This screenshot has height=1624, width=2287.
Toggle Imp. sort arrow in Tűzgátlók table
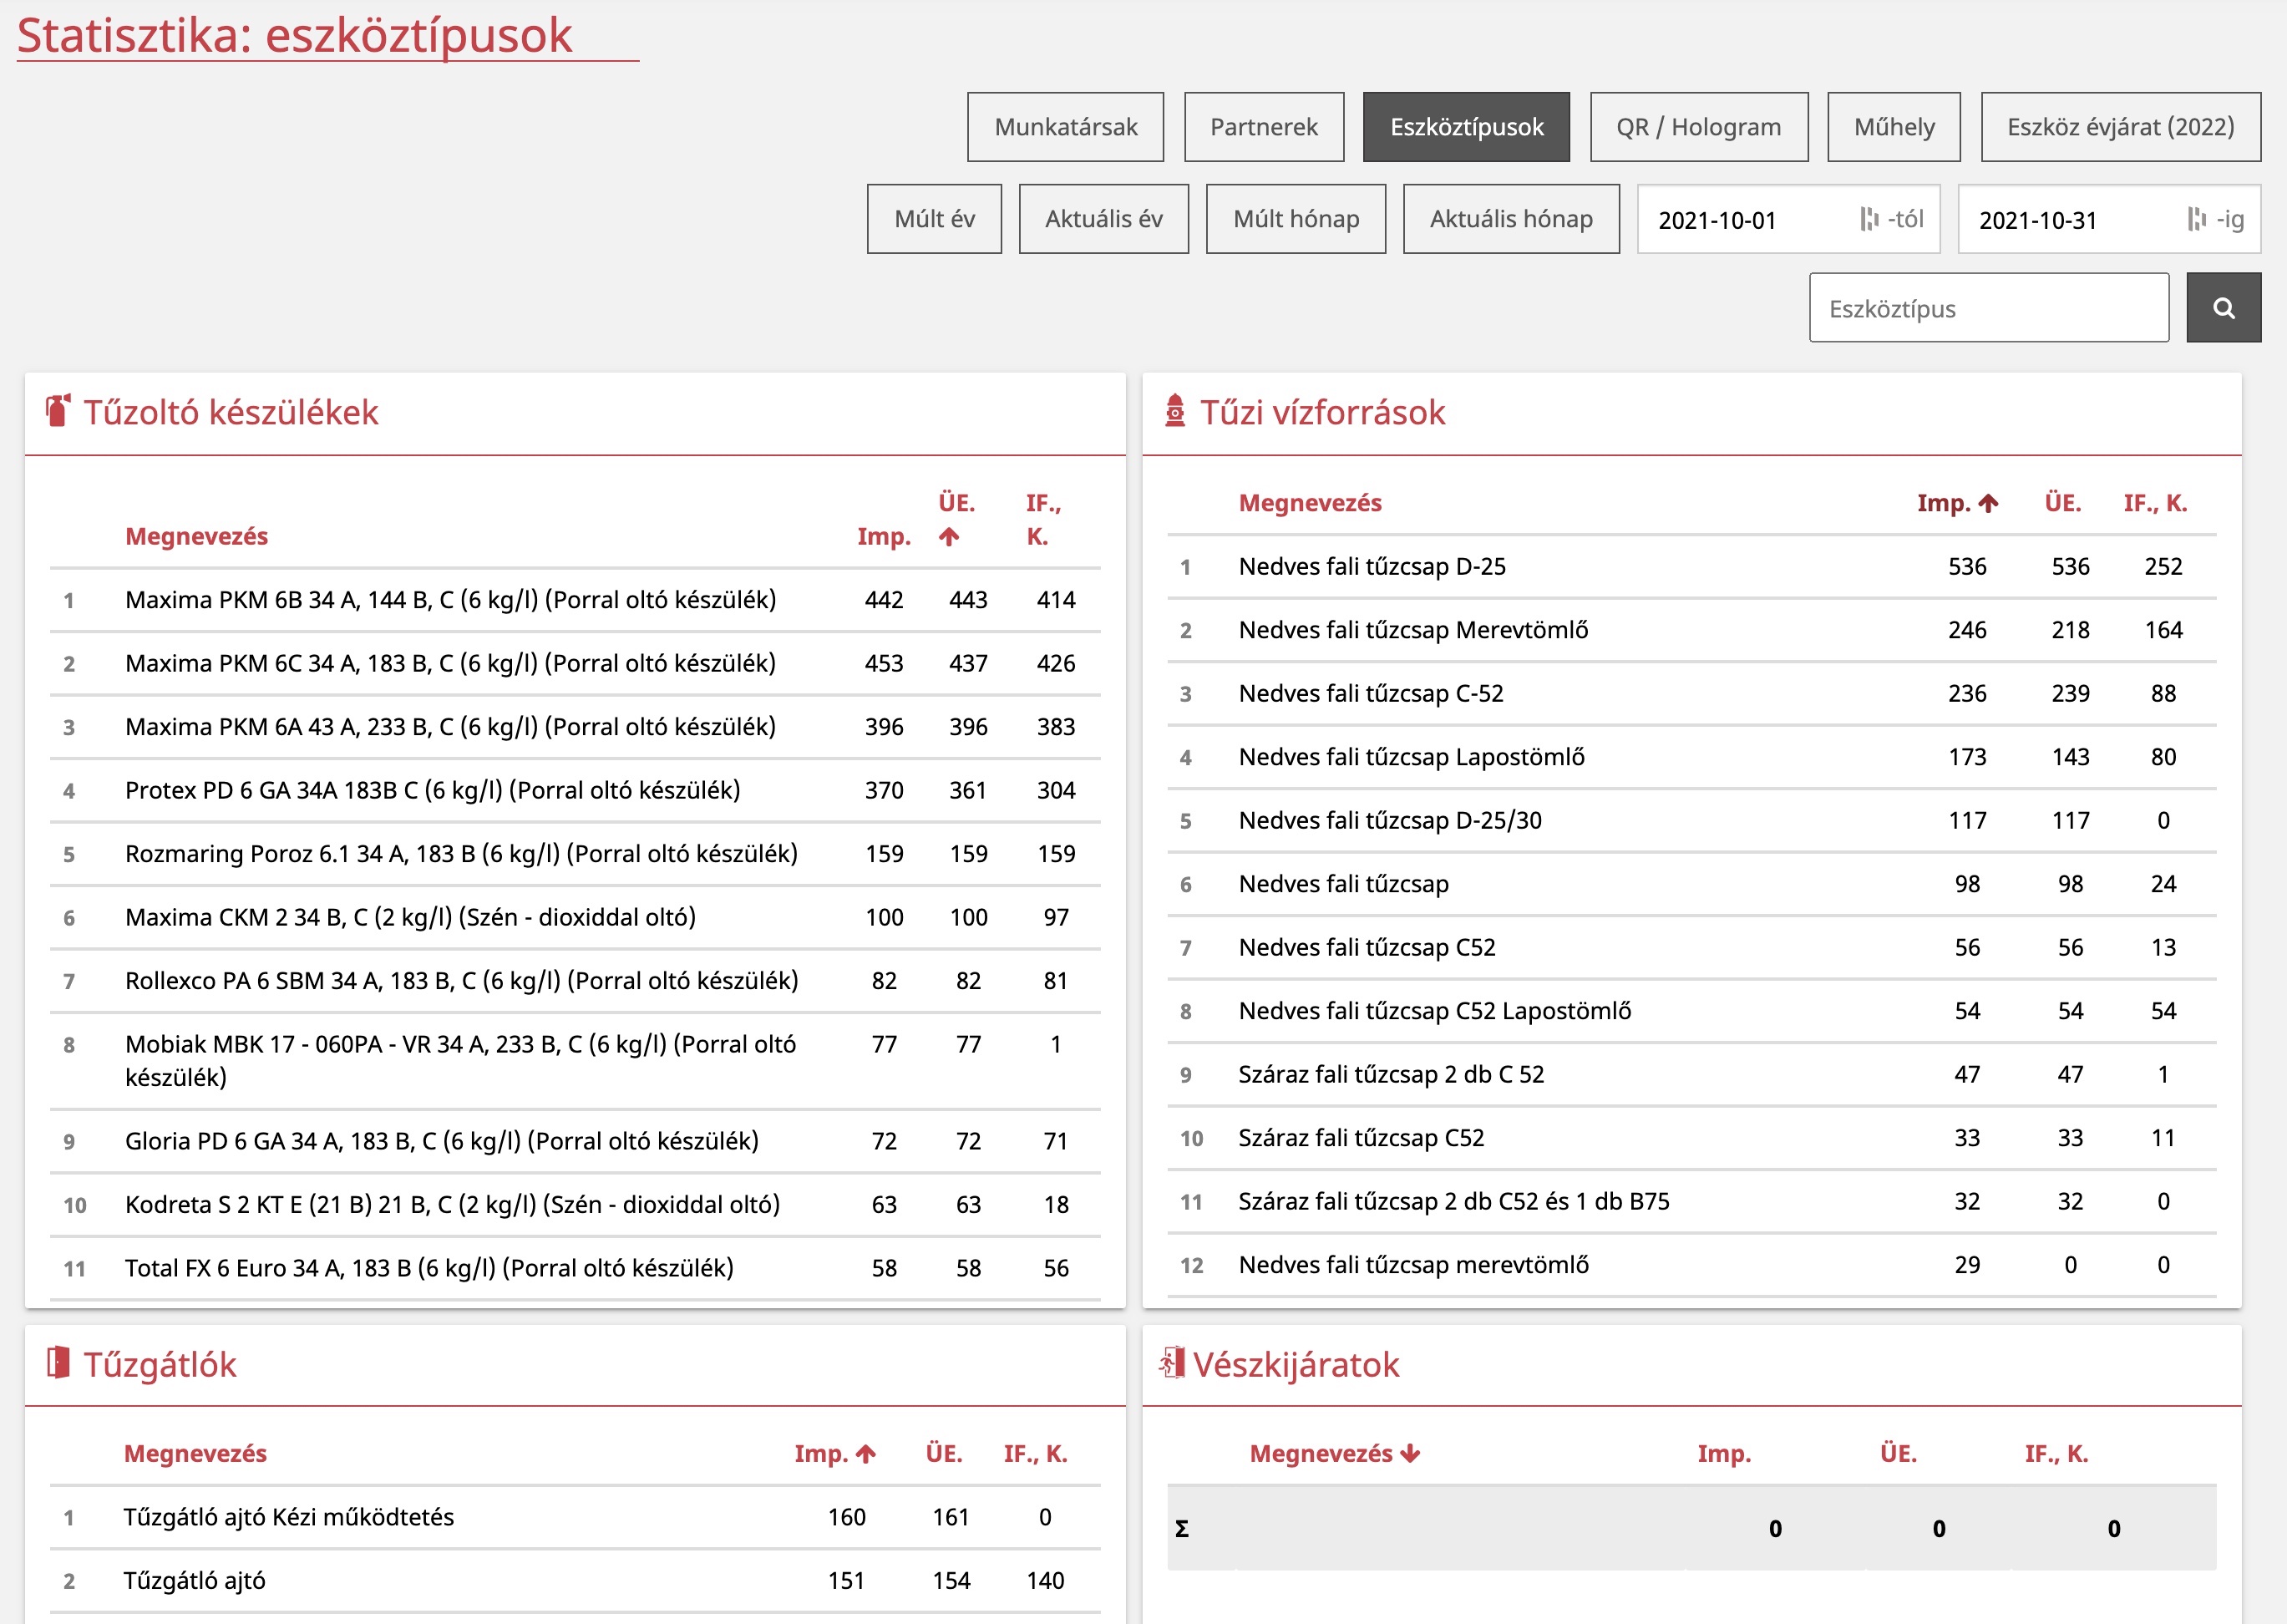click(x=865, y=1454)
